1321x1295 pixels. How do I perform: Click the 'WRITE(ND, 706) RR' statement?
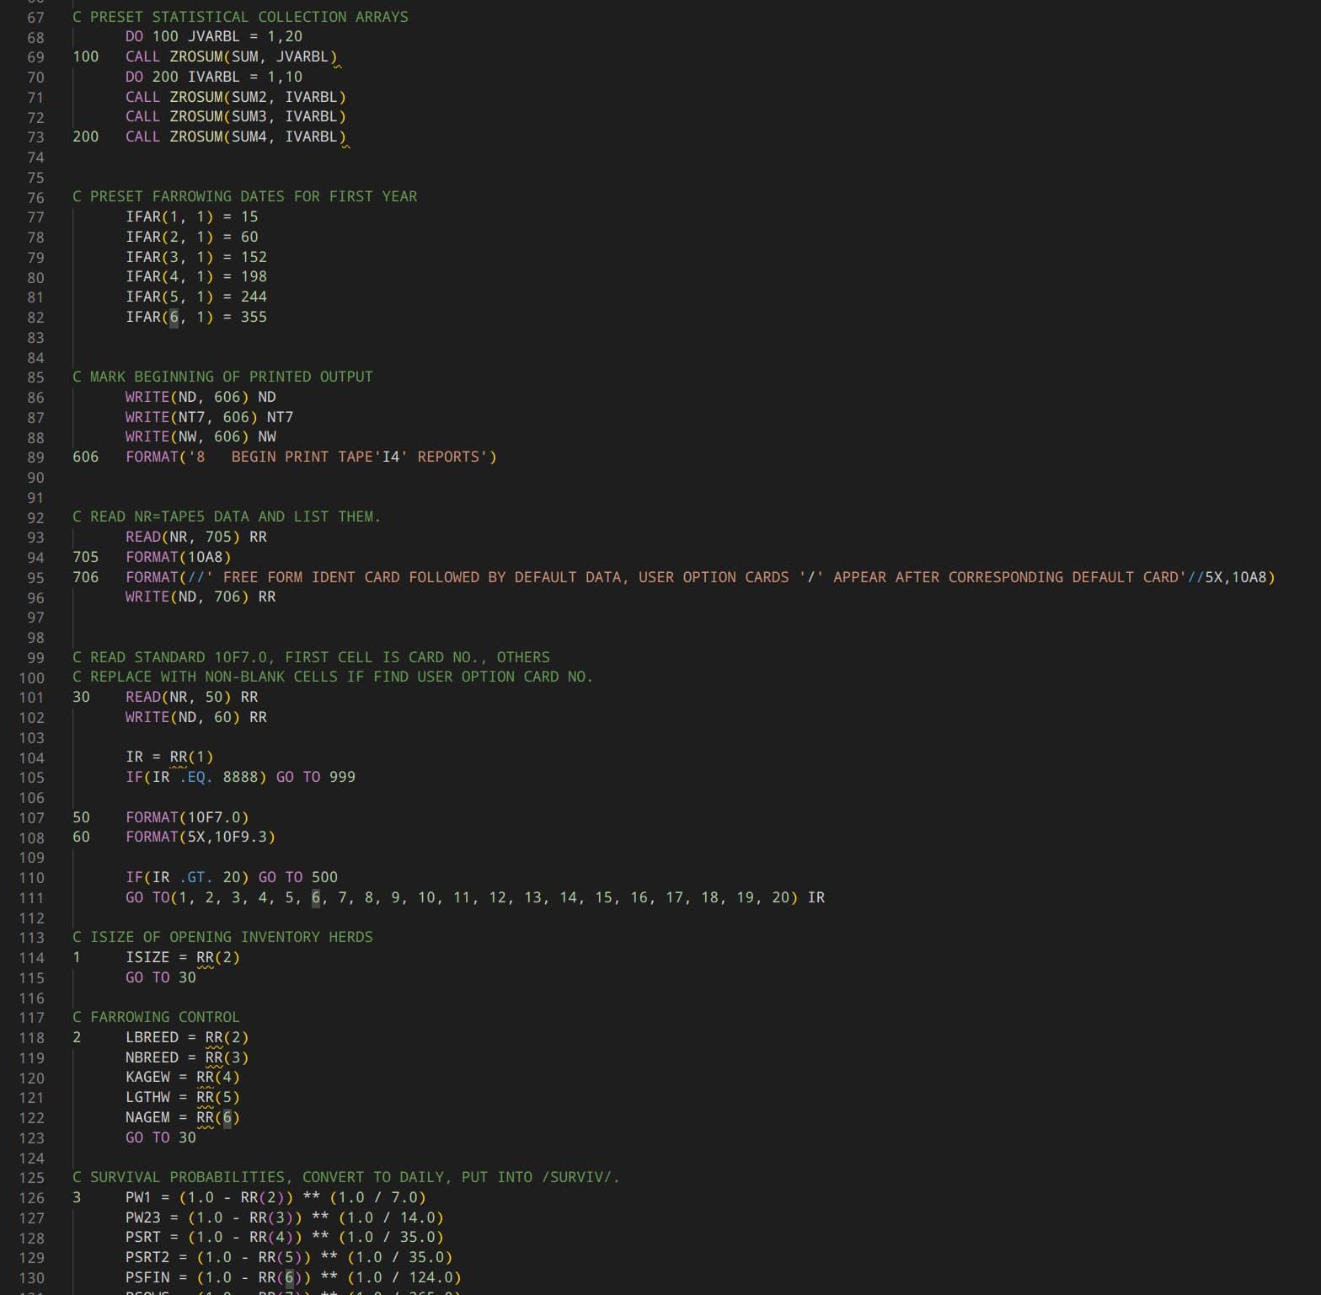coord(201,597)
